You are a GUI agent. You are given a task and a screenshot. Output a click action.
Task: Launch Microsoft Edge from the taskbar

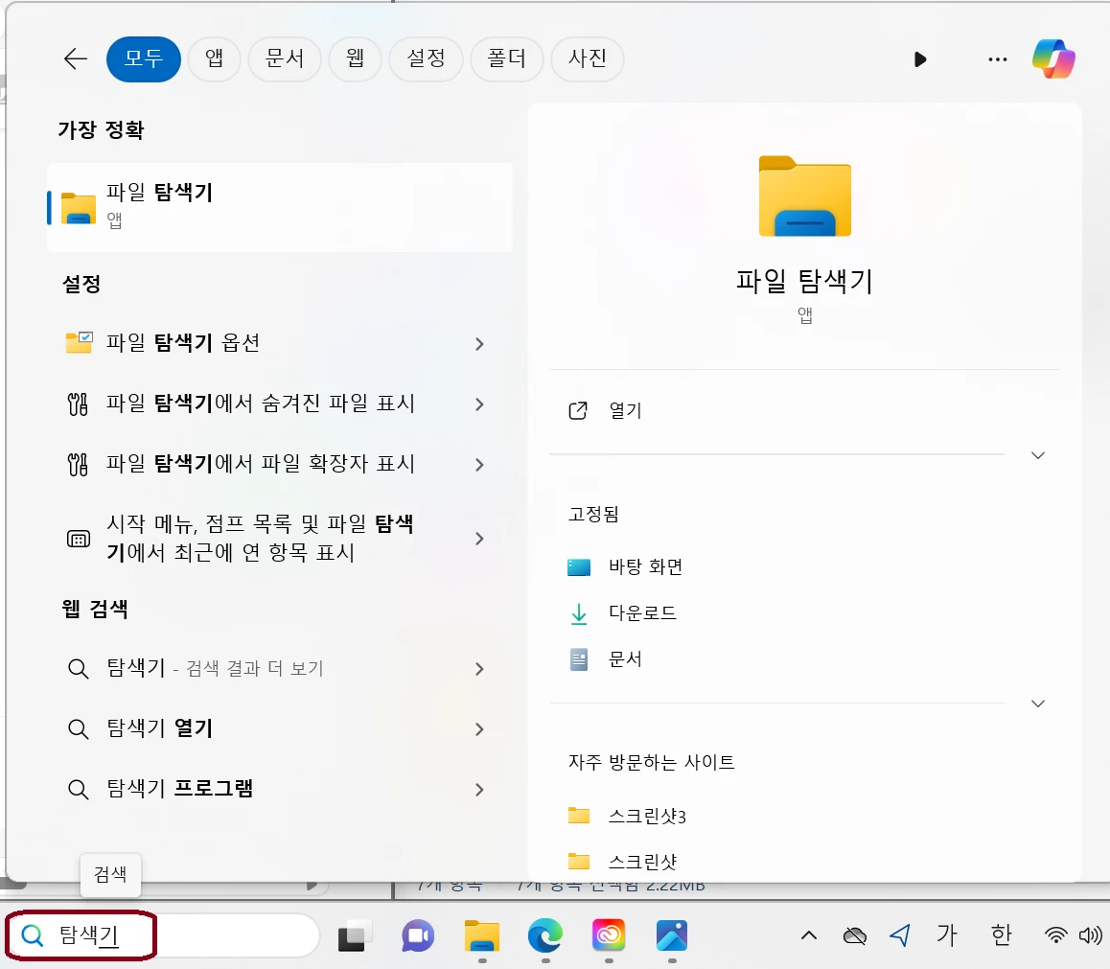[545, 936]
